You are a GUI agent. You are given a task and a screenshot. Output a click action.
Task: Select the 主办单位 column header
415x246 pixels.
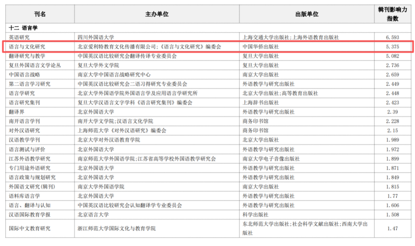coord(157,14)
